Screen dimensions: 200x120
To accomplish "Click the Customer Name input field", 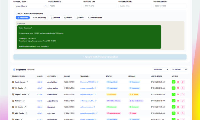I will [x=135, y=6].
